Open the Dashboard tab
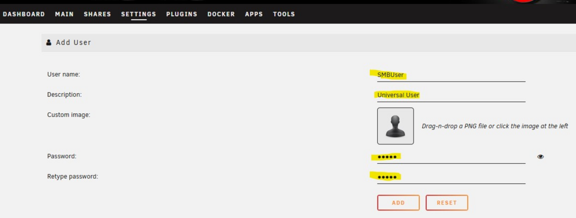Image resolution: width=576 pixels, height=218 pixels. [24, 14]
